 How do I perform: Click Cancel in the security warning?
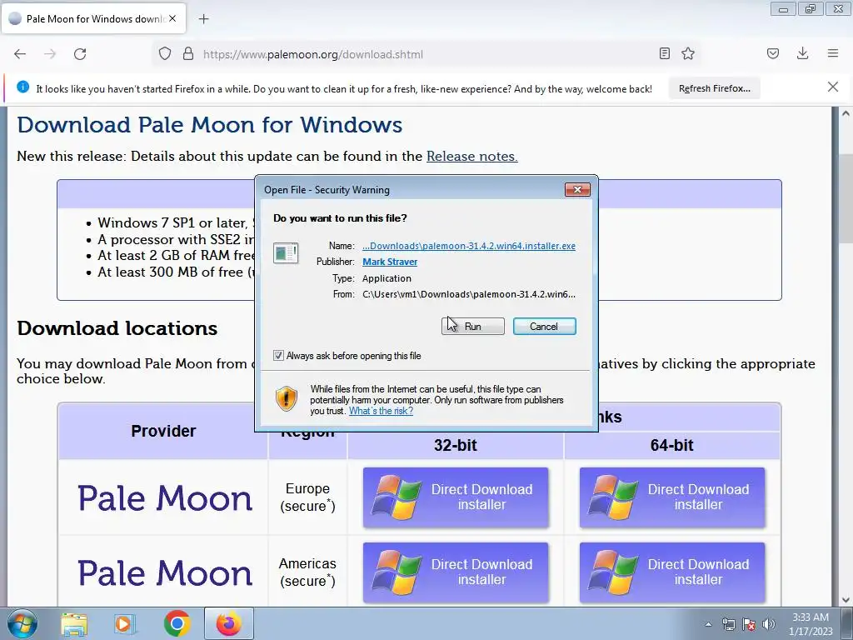(x=544, y=327)
